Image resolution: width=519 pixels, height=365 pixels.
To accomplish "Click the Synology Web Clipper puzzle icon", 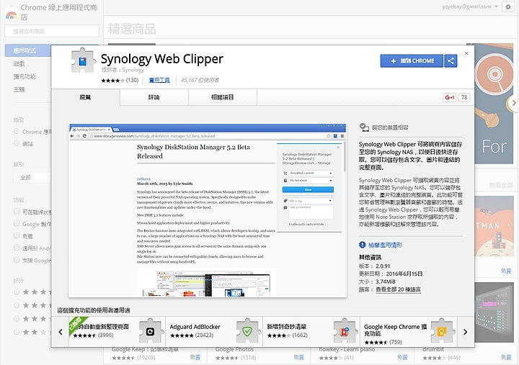I will tap(83, 62).
